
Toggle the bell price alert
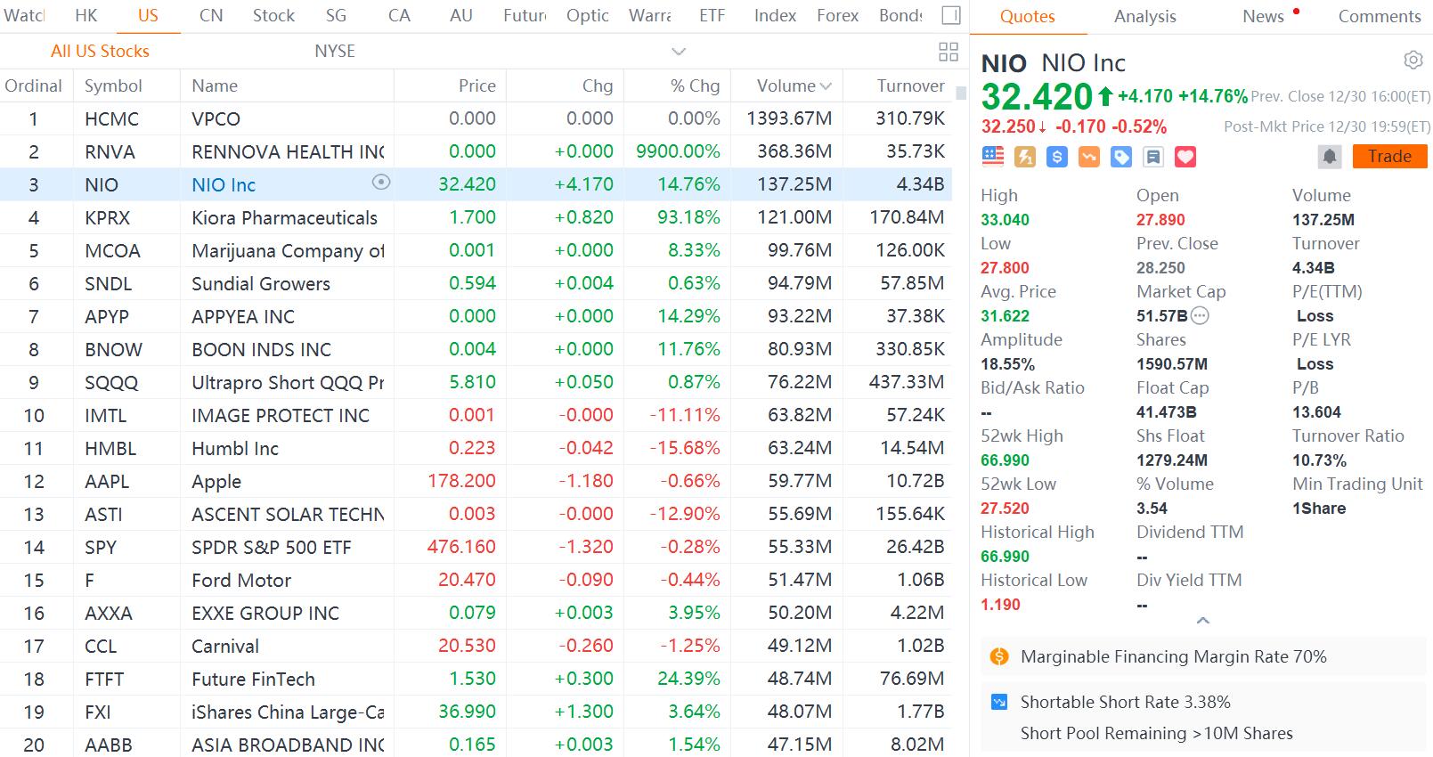[x=1330, y=157]
